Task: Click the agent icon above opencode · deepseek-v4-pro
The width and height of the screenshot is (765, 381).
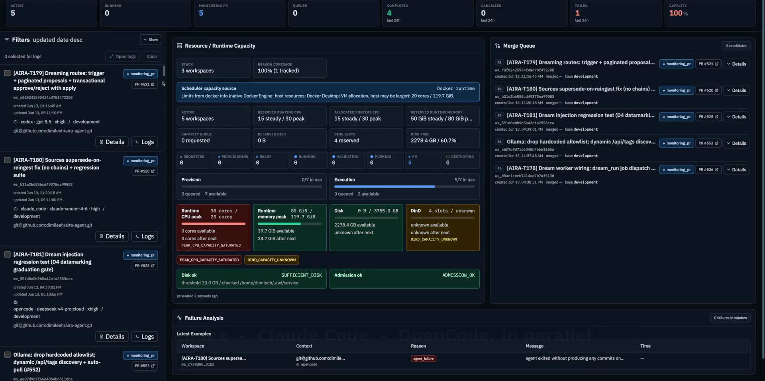Action: [x=16, y=302]
